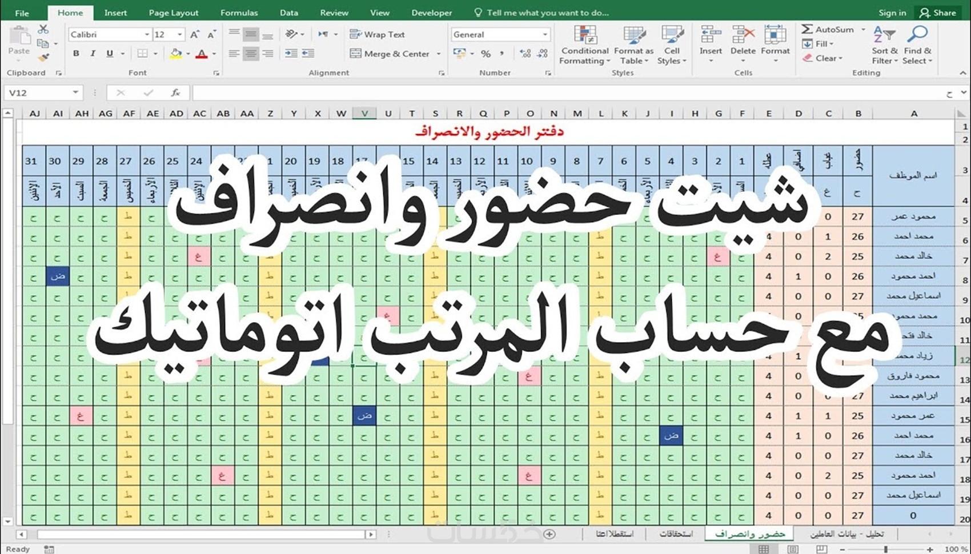Switch to the Data tab
The image size is (971, 554).
coord(288,13)
